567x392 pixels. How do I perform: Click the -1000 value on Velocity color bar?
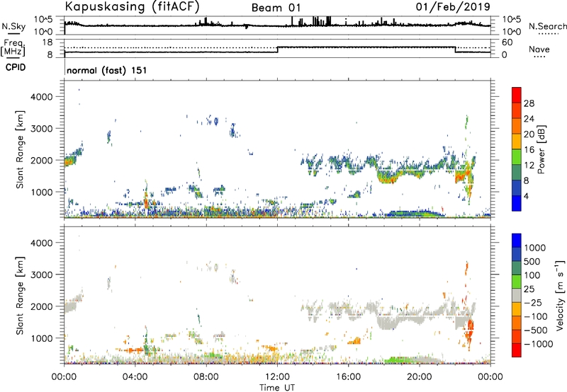(538, 344)
